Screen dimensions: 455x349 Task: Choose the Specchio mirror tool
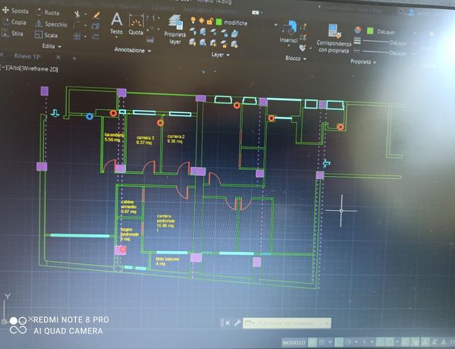pos(53,24)
